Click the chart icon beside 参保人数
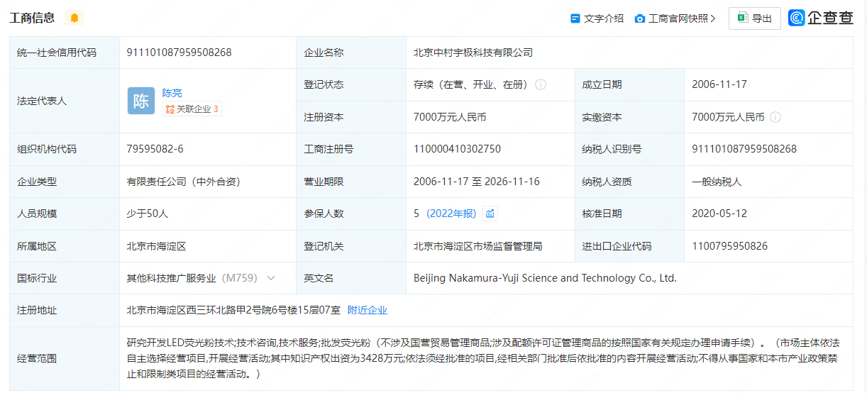 point(490,214)
